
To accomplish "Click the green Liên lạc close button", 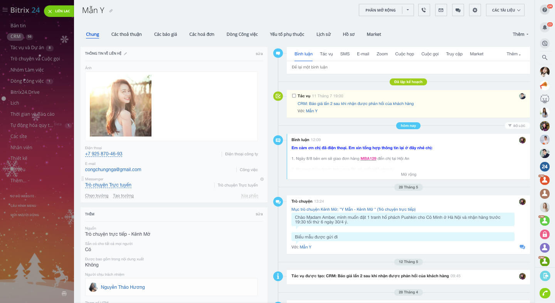I will tap(59, 11).
